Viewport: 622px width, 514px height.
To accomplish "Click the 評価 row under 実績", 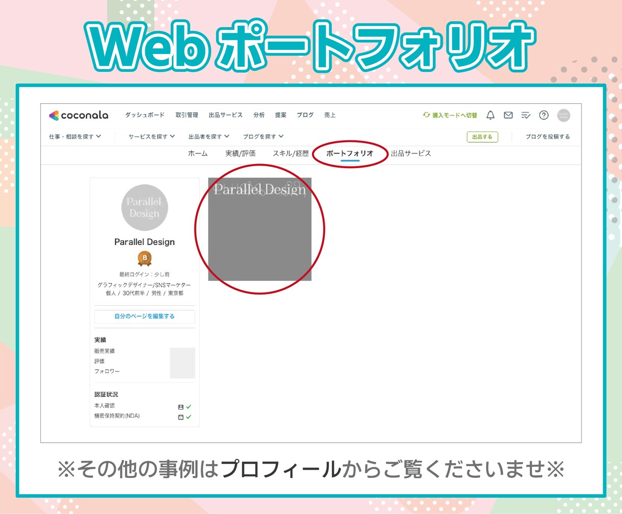I will pyautogui.click(x=145, y=361).
